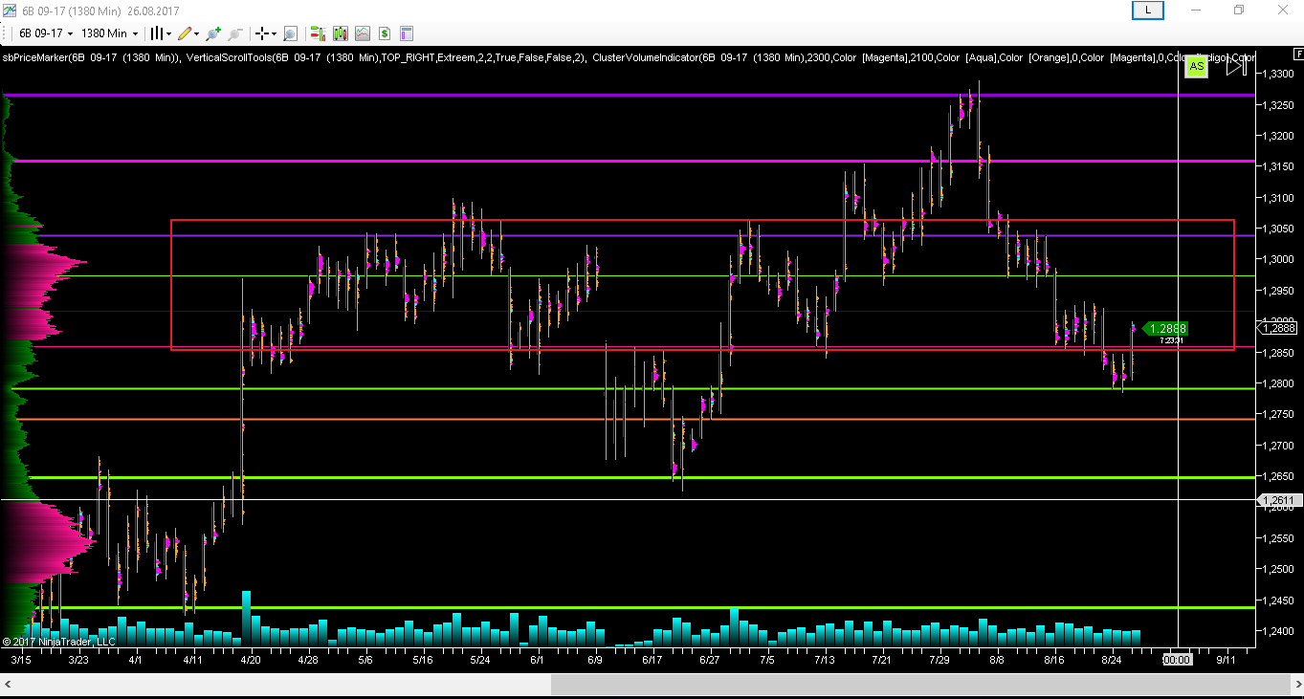Click the 1.2888 current price marker
The width and height of the screenshot is (1304, 699).
[x=1164, y=328]
